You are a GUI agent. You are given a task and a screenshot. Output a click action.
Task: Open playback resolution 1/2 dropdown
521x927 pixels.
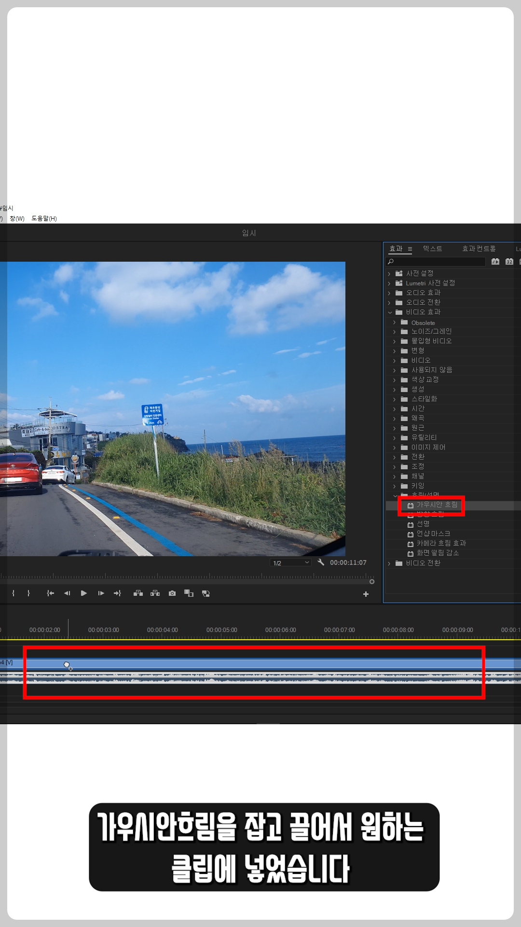290,563
